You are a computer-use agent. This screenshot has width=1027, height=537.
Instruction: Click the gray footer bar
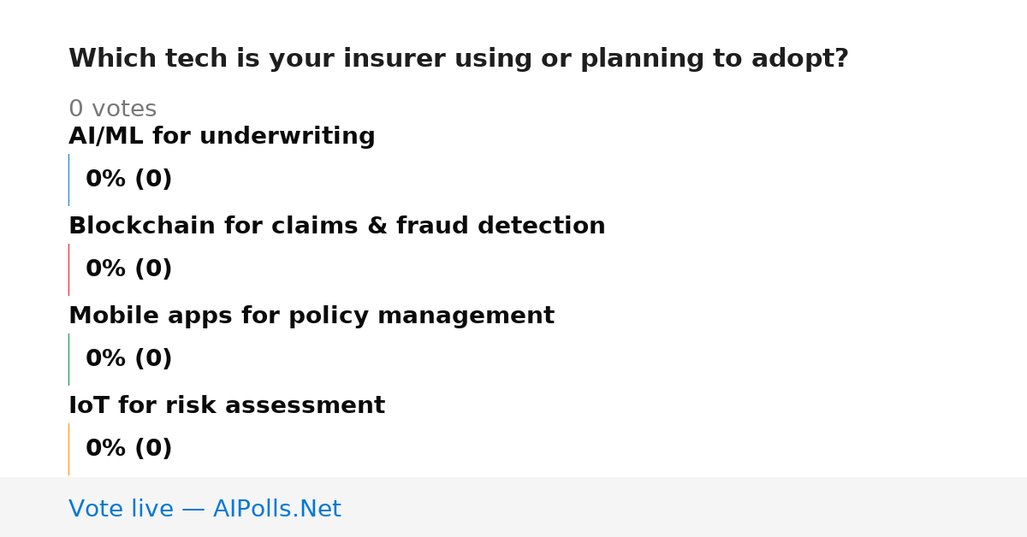[513, 507]
